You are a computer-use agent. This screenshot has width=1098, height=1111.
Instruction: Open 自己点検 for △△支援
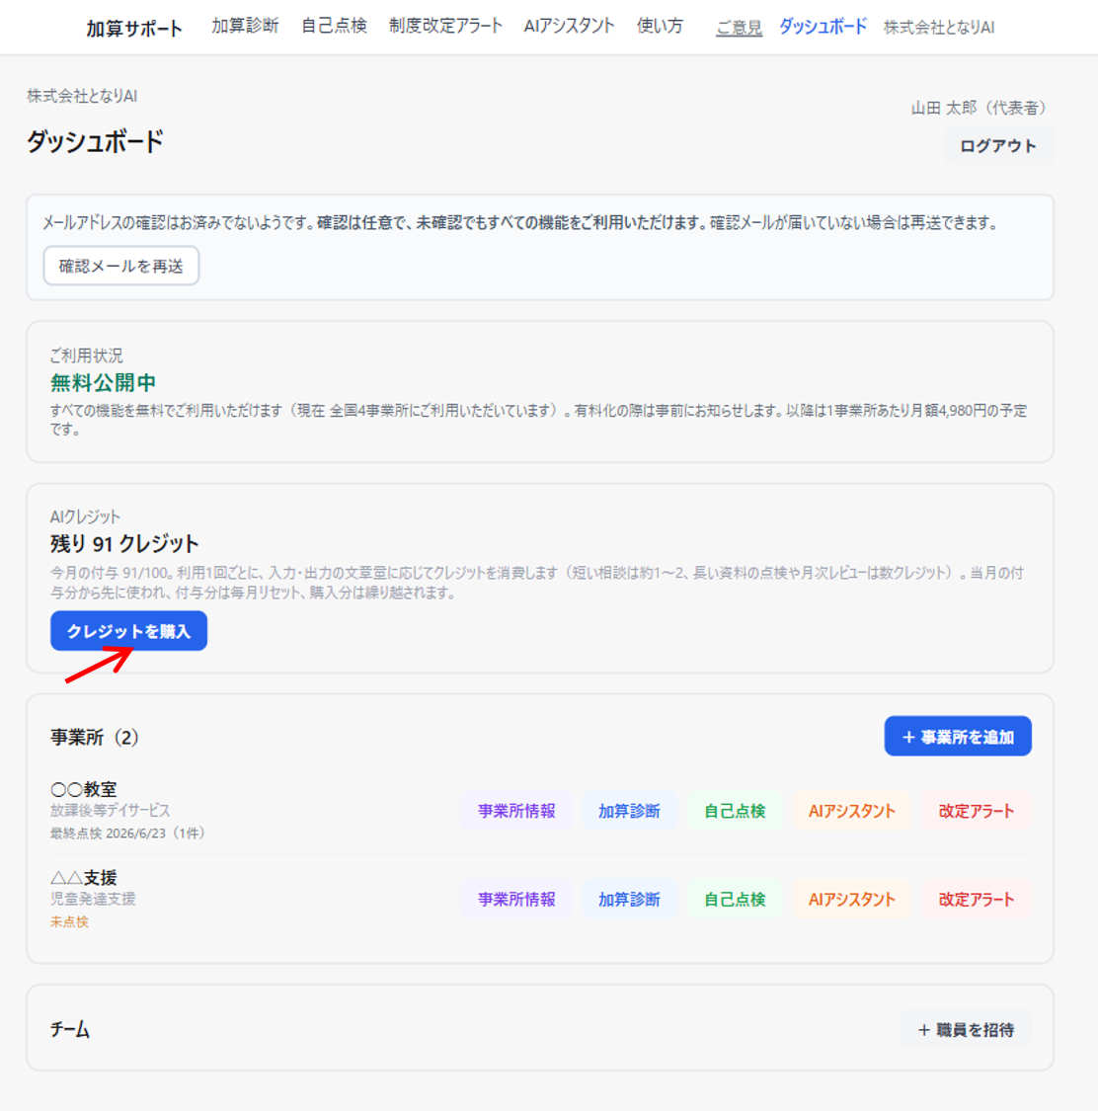coord(735,899)
